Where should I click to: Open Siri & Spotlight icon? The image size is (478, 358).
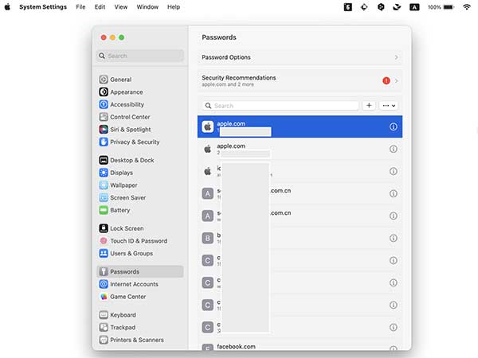[104, 130]
